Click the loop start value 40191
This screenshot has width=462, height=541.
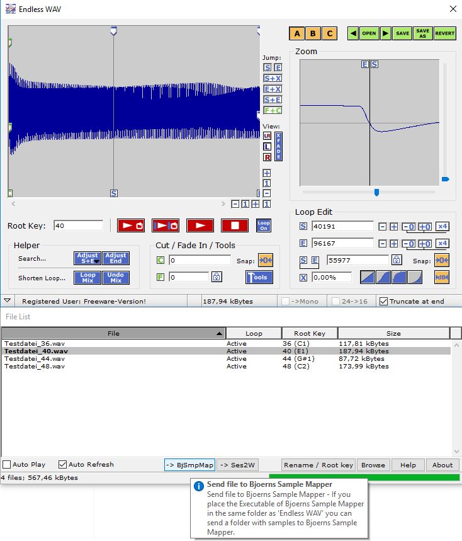click(x=342, y=226)
